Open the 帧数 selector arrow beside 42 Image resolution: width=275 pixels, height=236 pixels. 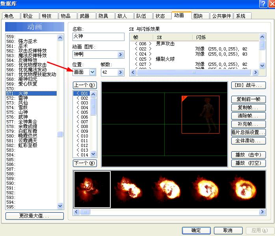(120, 72)
